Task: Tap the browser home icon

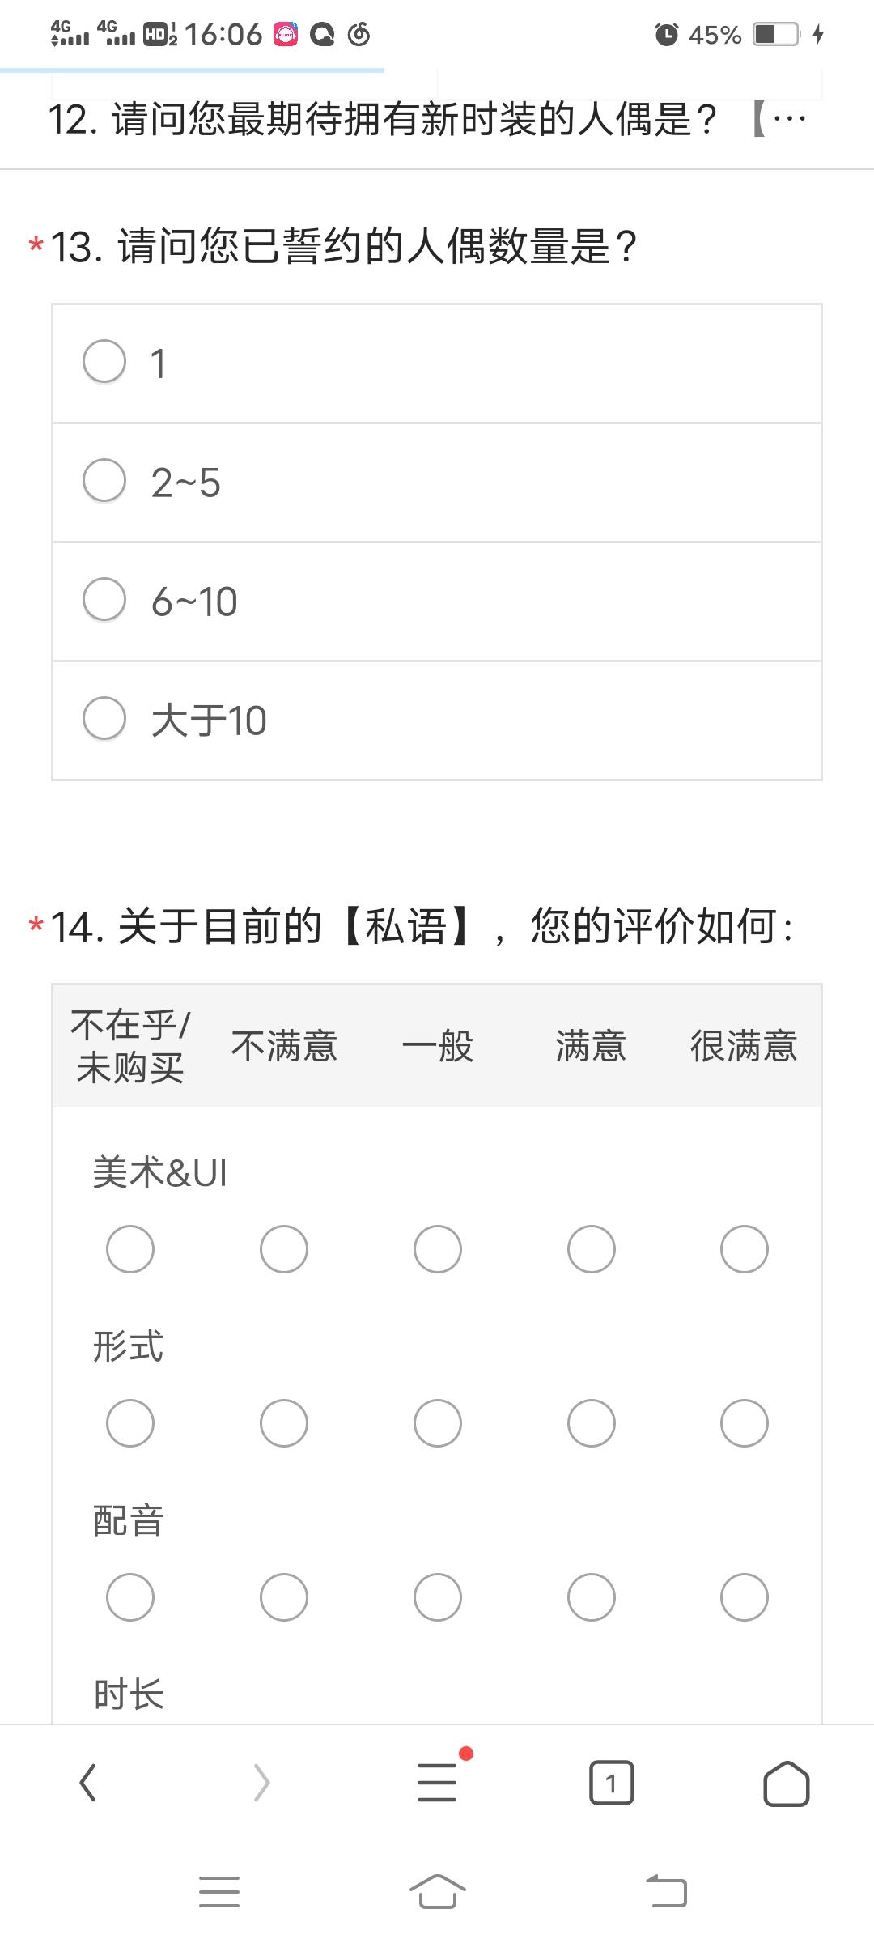Action: click(786, 1783)
